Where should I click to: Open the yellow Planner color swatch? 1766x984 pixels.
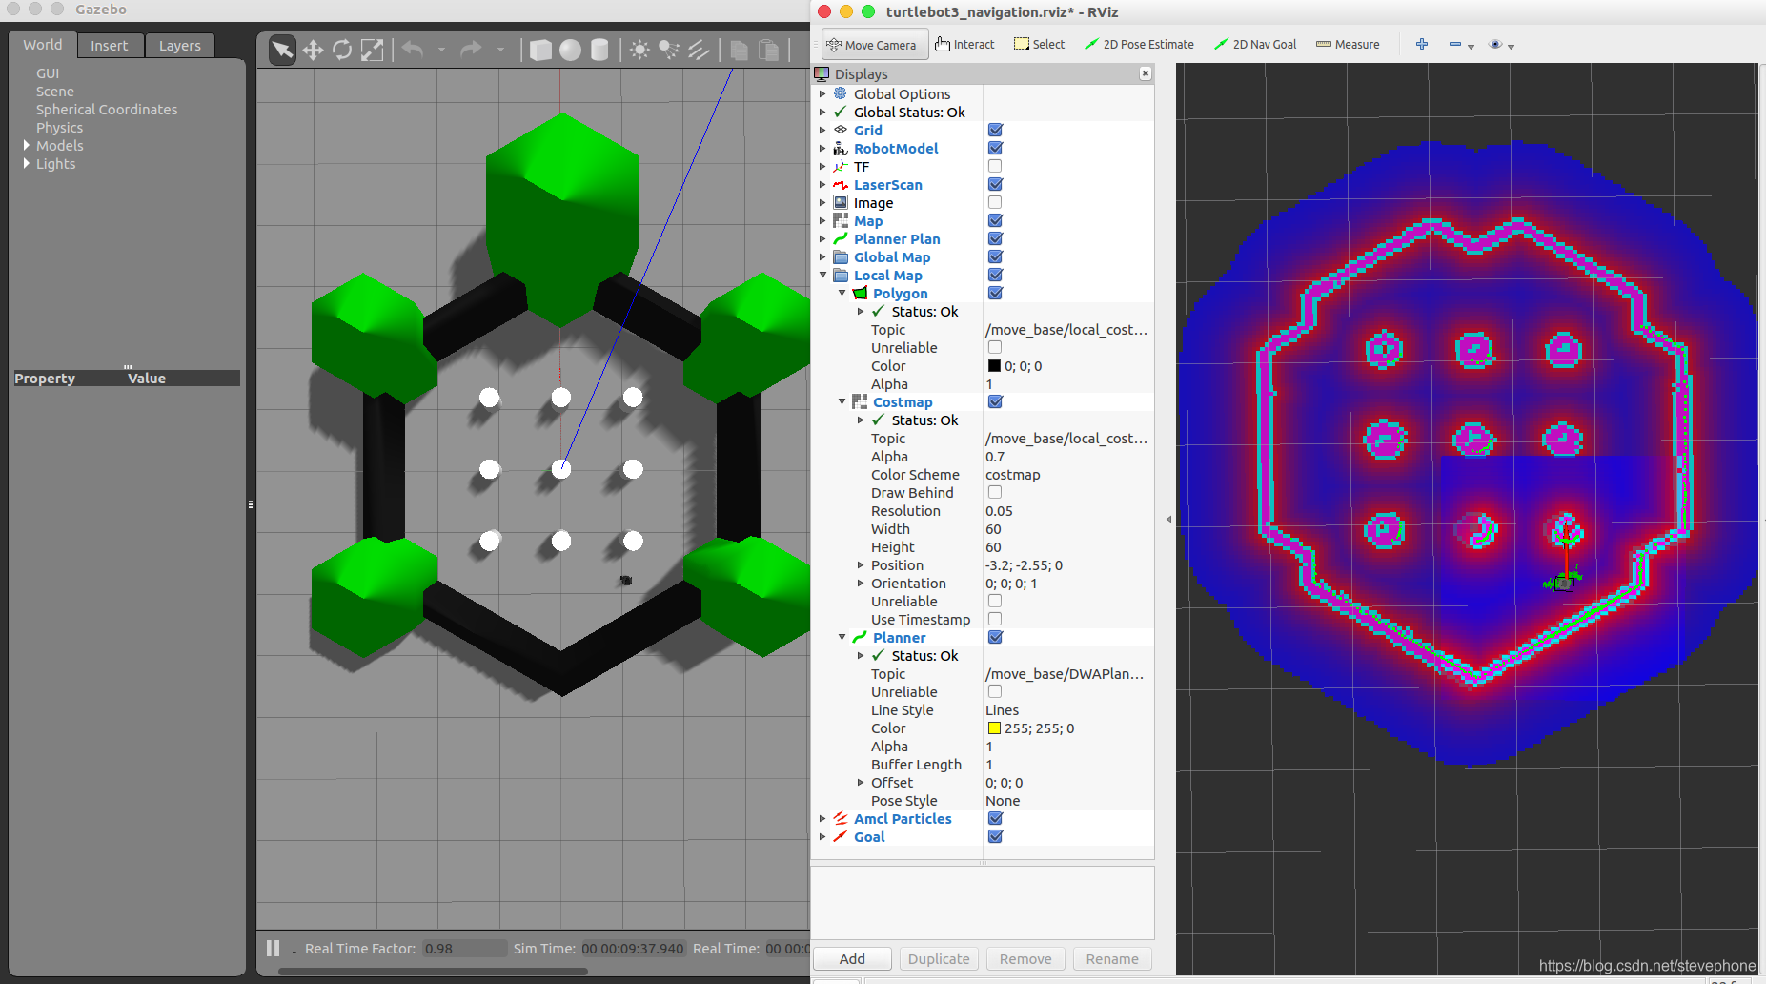point(994,728)
